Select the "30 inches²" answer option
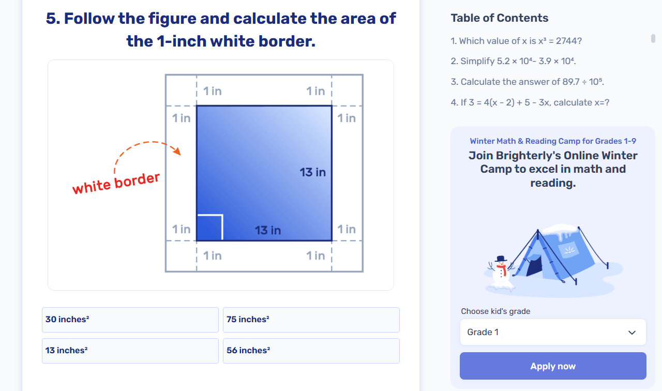This screenshot has height=391, width=662. 130,320
